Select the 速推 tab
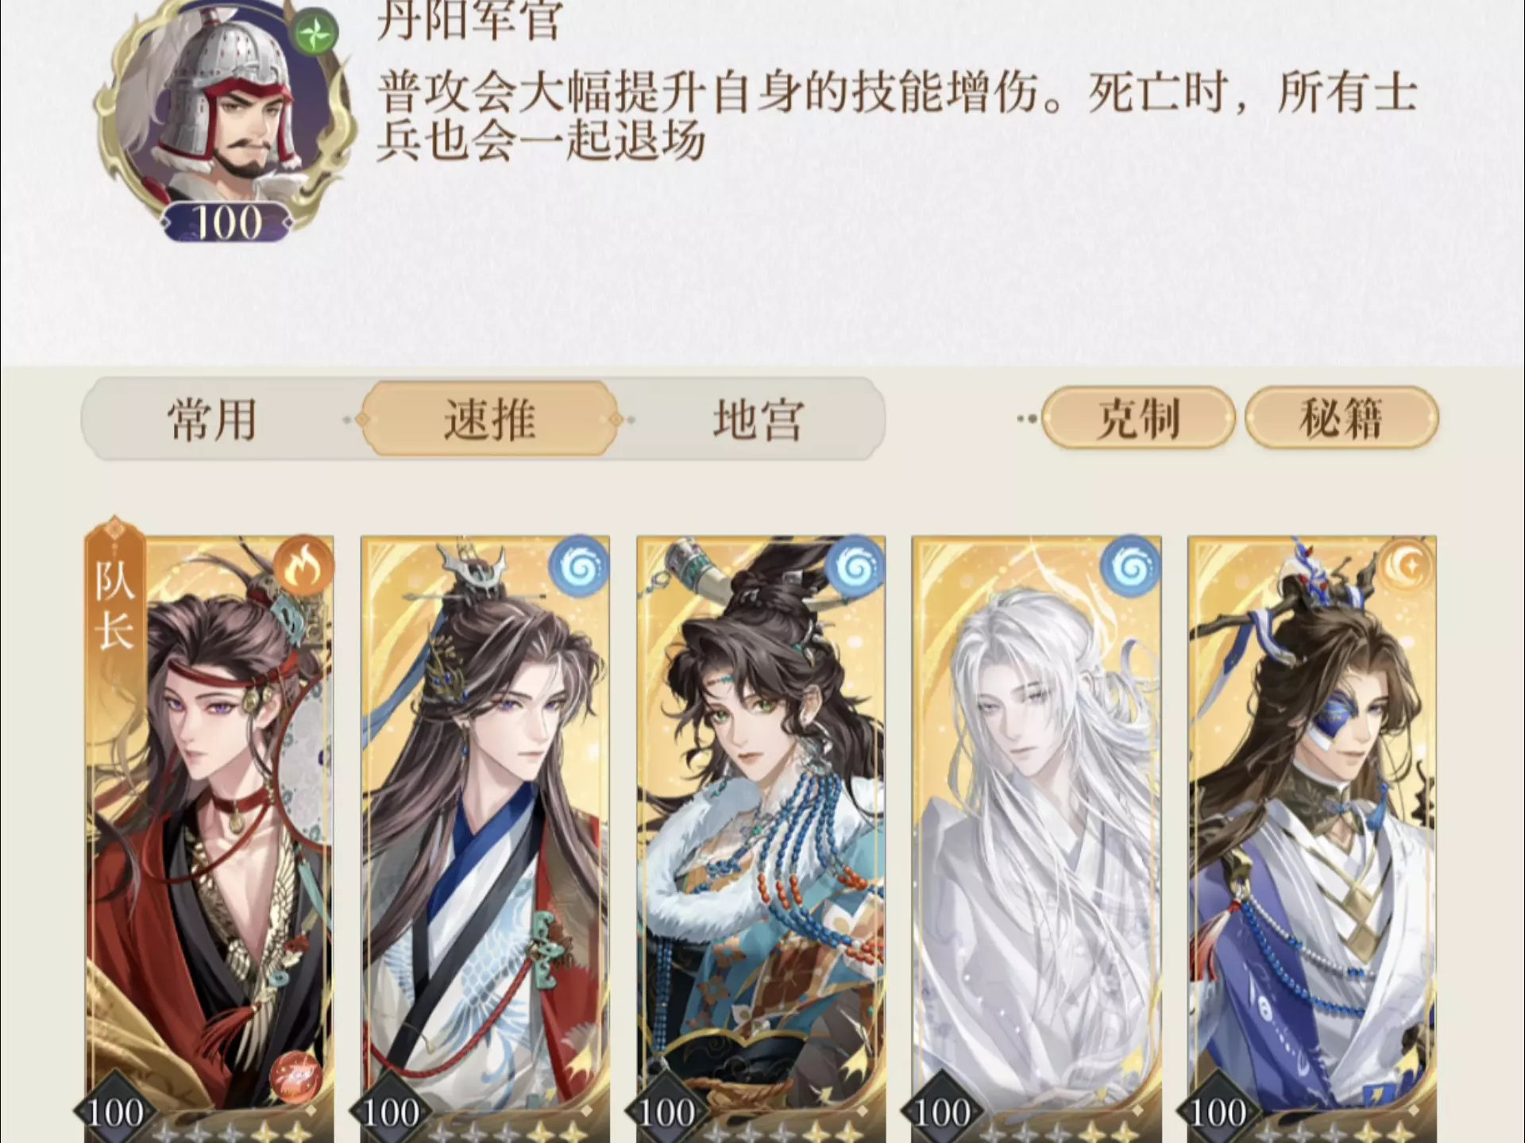1525x1143 pixels. coord(489,419)
